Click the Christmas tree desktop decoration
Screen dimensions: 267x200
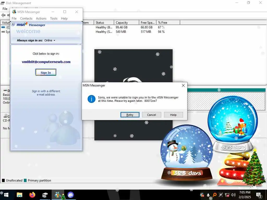(254, 168)
